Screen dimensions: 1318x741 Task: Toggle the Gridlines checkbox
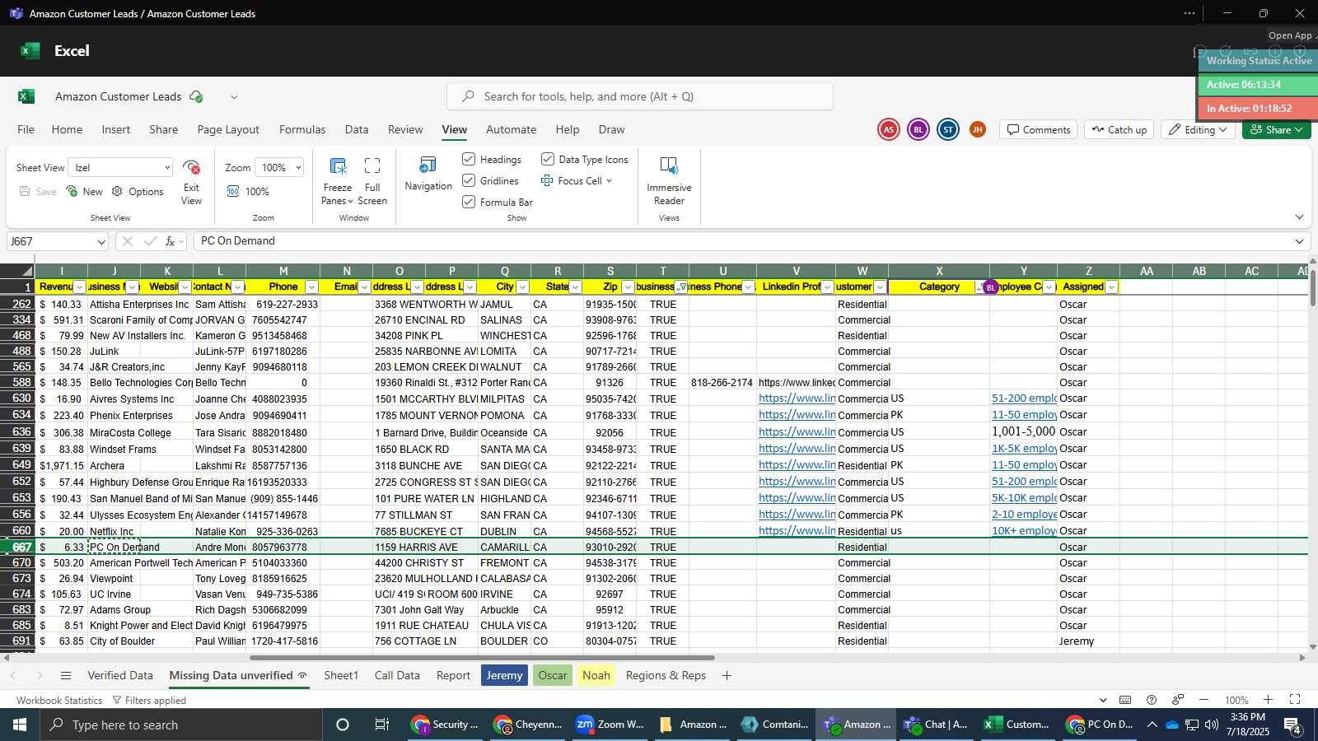pos(469,180)
